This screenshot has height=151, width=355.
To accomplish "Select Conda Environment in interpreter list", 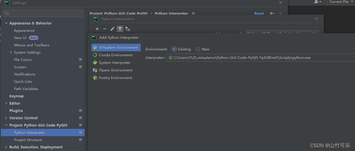I will (x=116, y=55).
